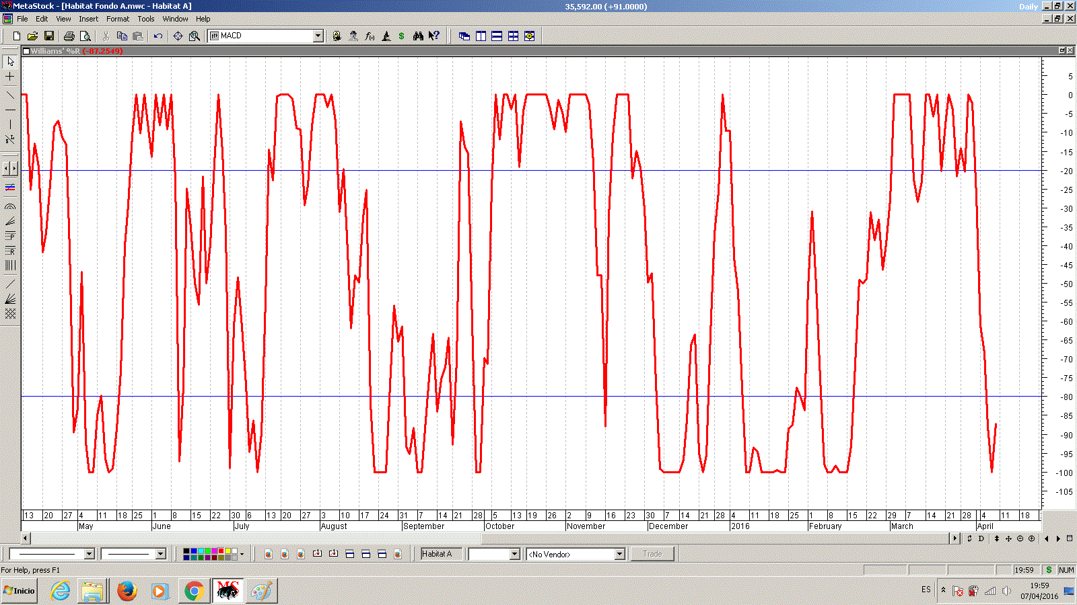Select the arrow pointer tool
Image resolution: width=1077 pixels, height=605 pixels.
(10, 61)
